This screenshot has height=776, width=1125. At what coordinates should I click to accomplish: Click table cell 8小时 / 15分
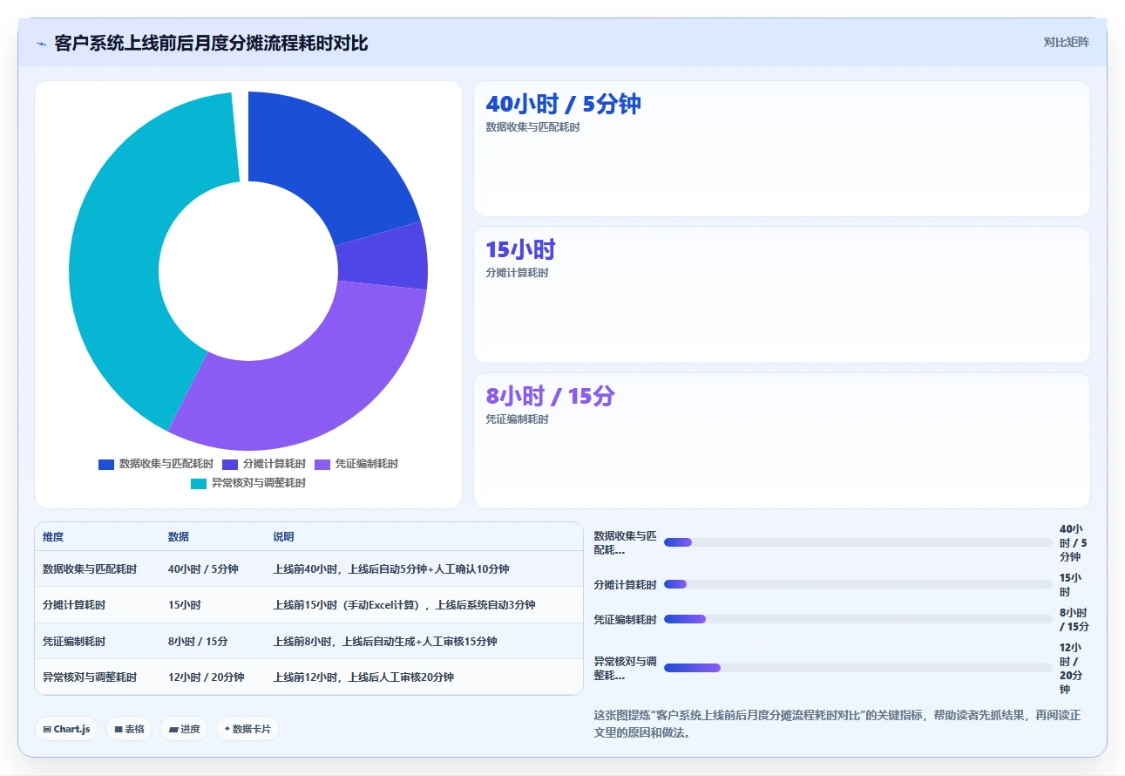click(x=198, y=642)
